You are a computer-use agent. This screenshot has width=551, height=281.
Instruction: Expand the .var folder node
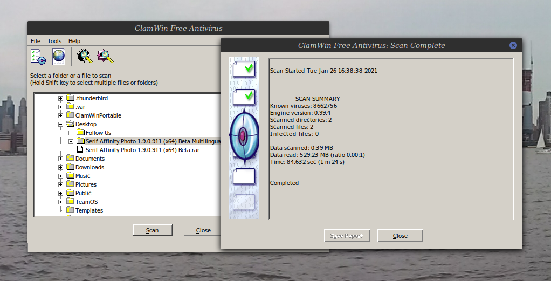pos(60,107)
